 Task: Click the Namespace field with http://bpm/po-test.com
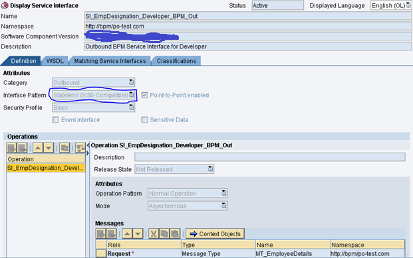pyautogui.click(x=248, y=27)
